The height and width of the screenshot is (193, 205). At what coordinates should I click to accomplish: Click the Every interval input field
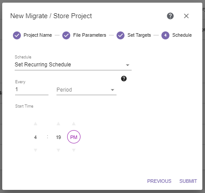(x=32, y=89)
